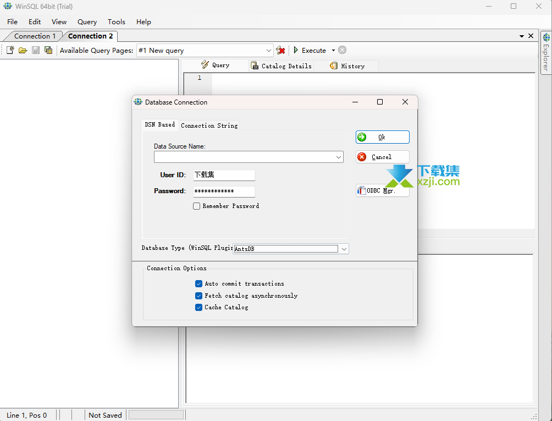Open the Database Type AntsDB dropdown
Viewport: 552px width, 421px height.
[x=344, y=249]
